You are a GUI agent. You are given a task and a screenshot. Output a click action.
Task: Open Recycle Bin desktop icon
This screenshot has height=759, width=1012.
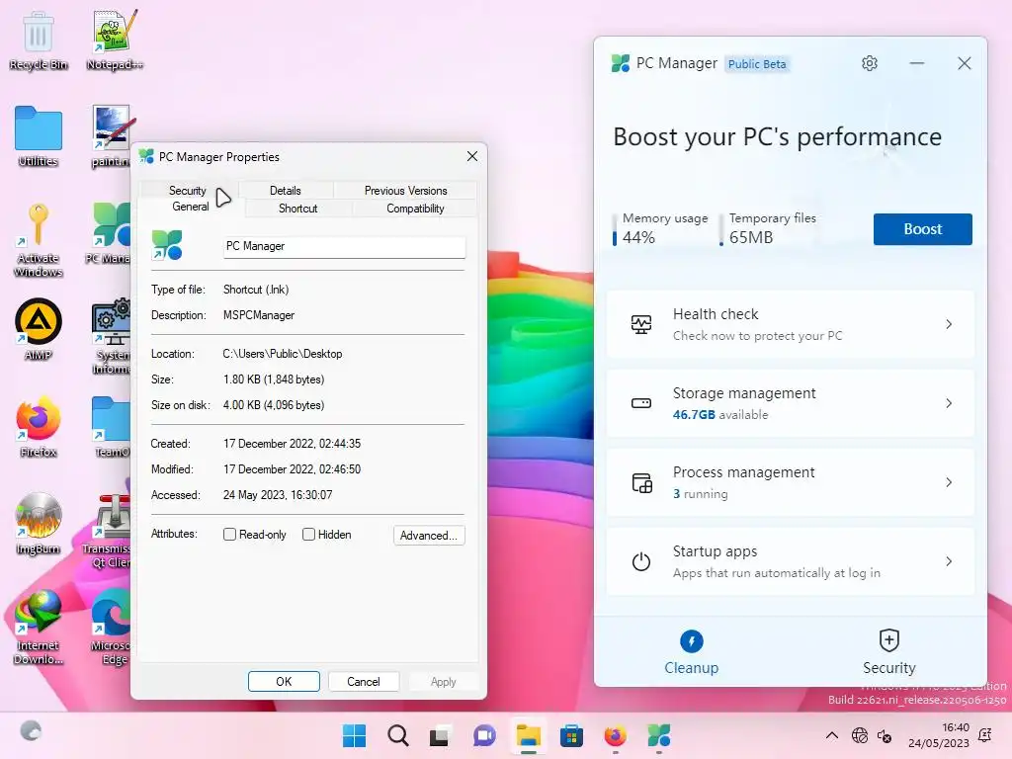coord(39,40)
